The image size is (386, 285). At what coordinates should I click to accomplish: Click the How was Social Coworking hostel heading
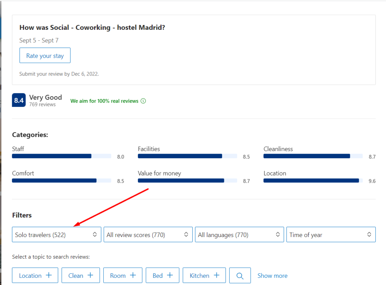pos(92,27)
